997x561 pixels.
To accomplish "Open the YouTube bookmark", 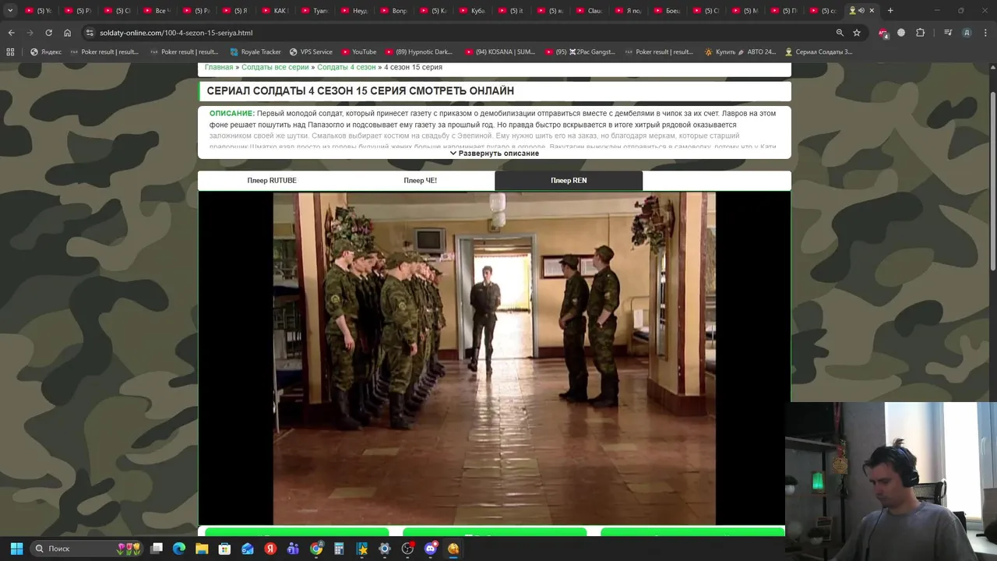I will [358, 52].
